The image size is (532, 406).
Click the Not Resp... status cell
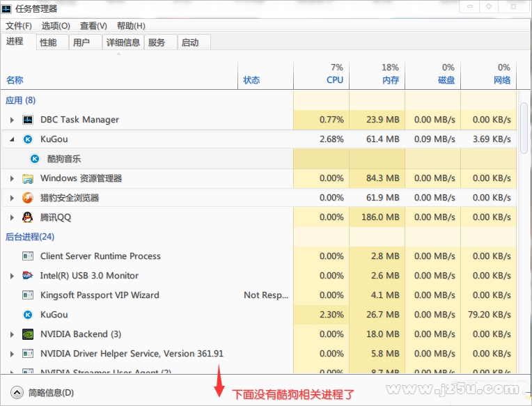click(266, 295)
